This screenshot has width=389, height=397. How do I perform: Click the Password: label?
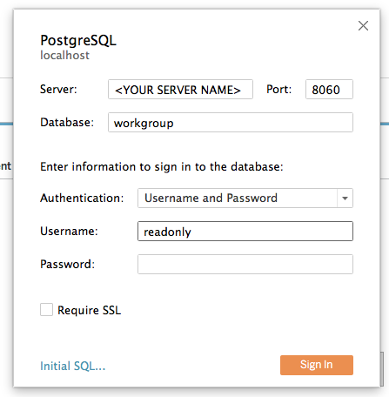(x=67, y=264)
